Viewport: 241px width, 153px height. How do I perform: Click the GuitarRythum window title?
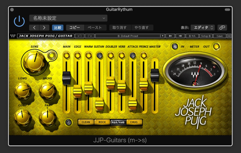point(119,9)
